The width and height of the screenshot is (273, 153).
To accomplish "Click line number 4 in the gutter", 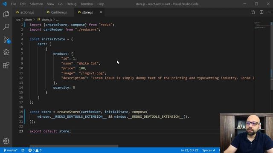I will coord(22,39).
